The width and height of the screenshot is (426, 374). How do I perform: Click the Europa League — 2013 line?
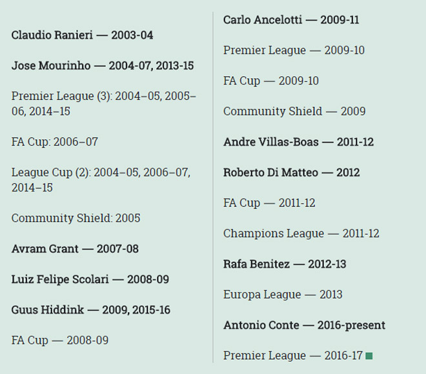pyautogui.click(x=283, y=295)
